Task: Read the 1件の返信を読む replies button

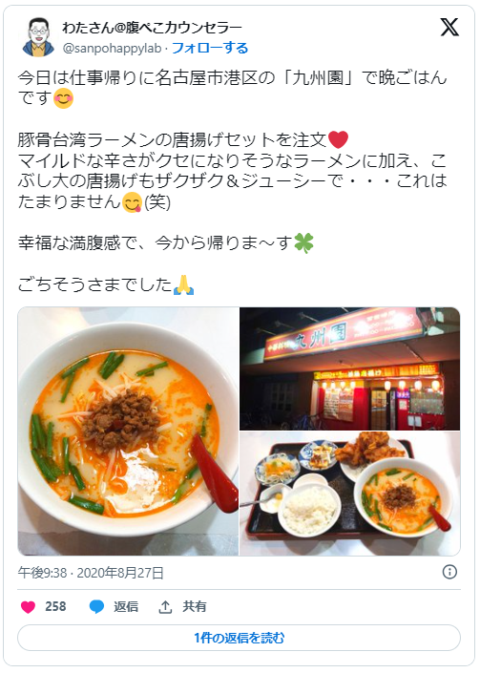Action: pos(239,638)
